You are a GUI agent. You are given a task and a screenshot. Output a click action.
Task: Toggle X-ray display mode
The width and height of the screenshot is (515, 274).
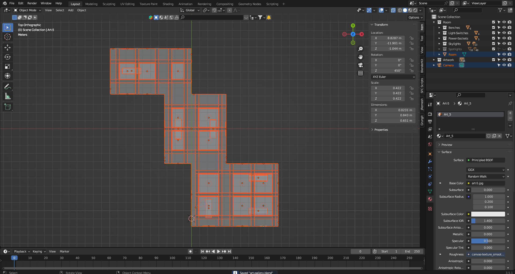point(393,10)
